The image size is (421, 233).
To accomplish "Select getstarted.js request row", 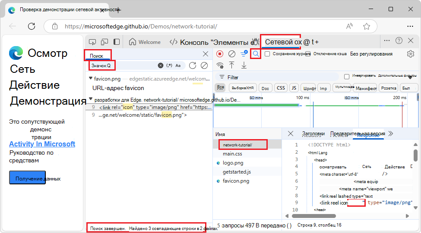I will (247, 172).
